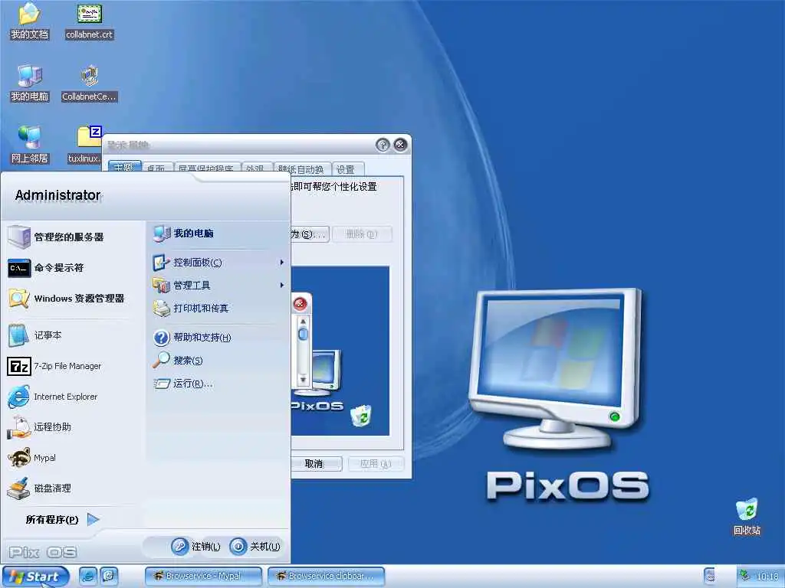Viewport: 785px width, 588px height.
Task: Click scrollbar up arrow in theme preview
Action: [303, 321]
